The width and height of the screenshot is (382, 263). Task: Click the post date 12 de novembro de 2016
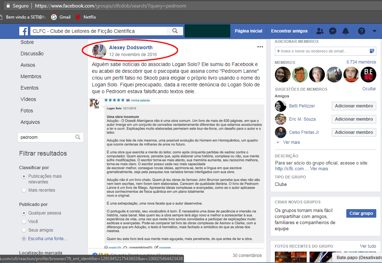pyautogui.click(x=133, y=55)
